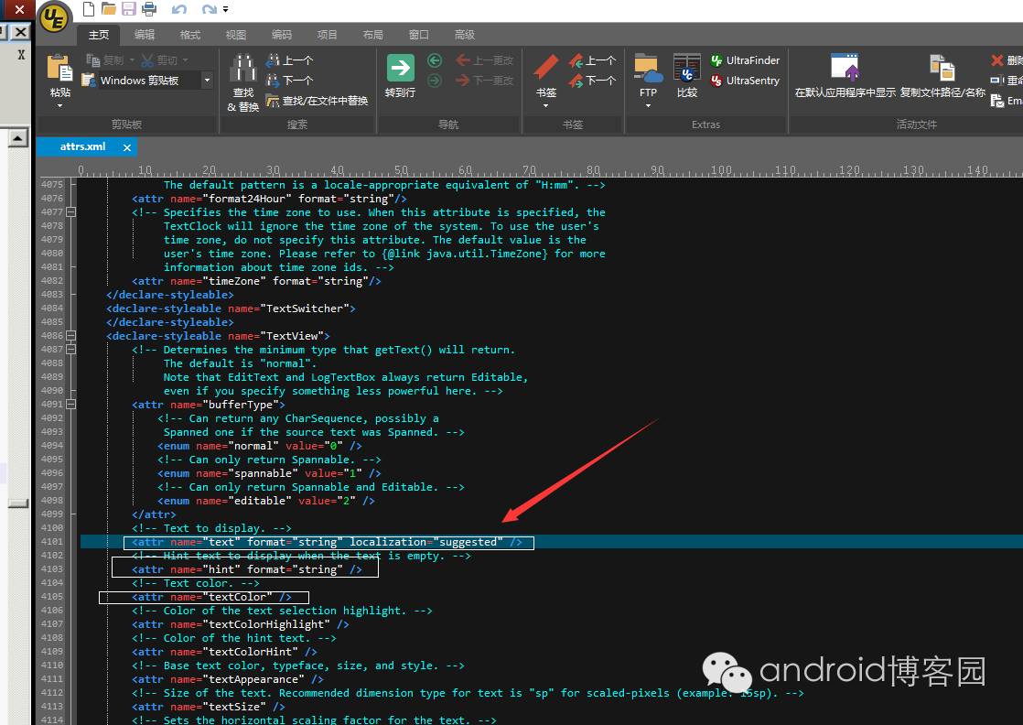The height and width of the screenshot is (725, 1023).
Task: Click the attr name="timeZone" code line
Action: (256, 281)
